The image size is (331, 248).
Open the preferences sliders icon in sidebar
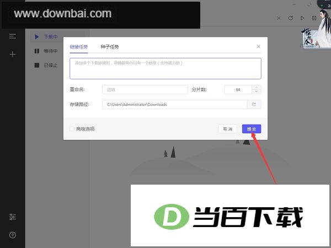coord(13,217)
